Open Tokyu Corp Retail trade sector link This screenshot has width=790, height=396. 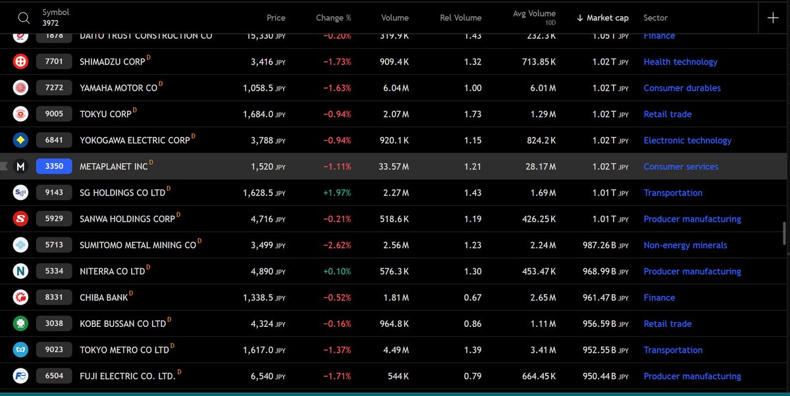tap(668, 114)
